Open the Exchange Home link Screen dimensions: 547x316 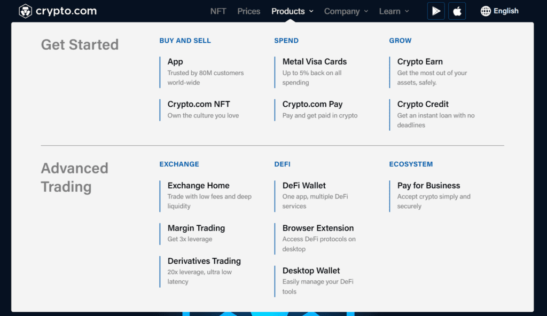pyautogui.click(x=198, y=185)
